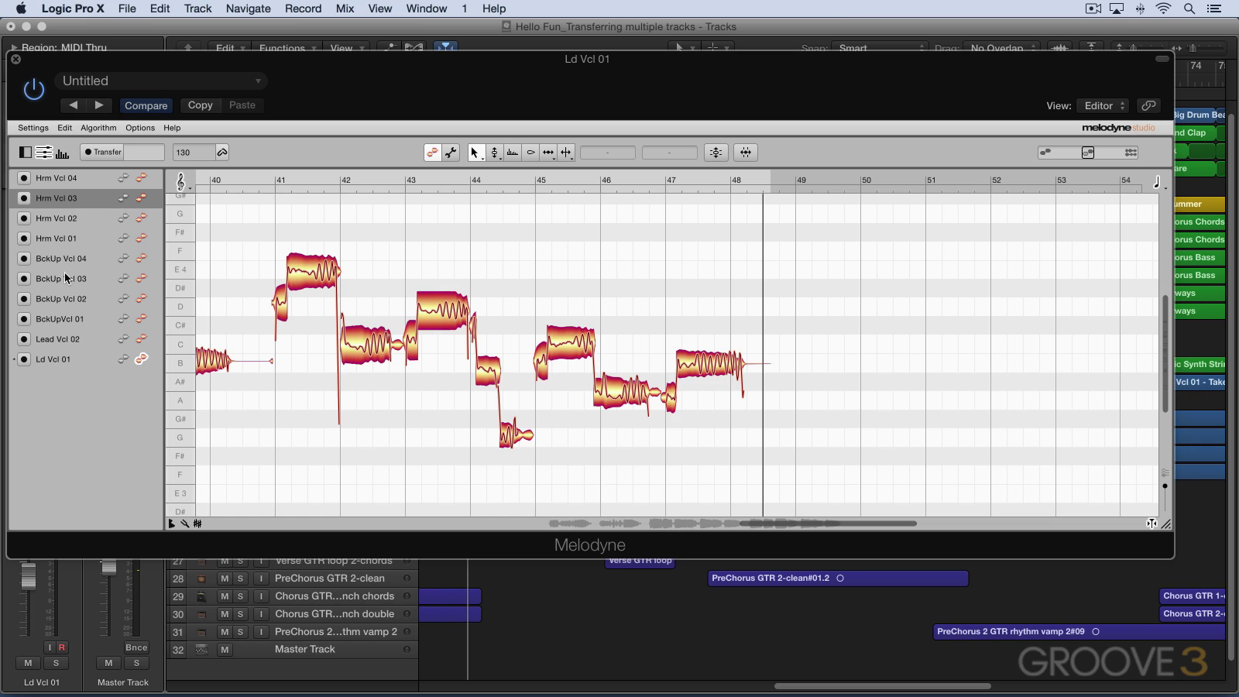The image size is (1239, 697).
Task: Click the Compare button
Action: point(146,105)
